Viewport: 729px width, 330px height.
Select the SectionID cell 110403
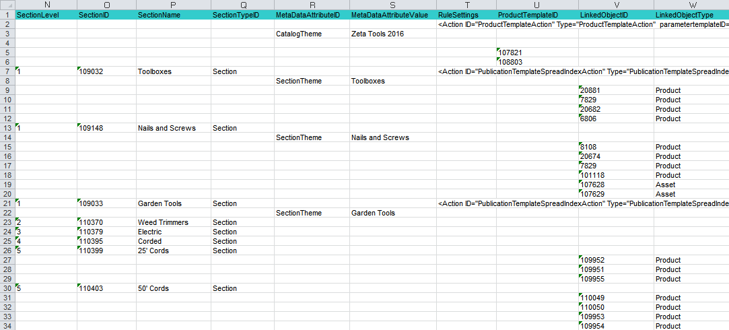point(107,288)
